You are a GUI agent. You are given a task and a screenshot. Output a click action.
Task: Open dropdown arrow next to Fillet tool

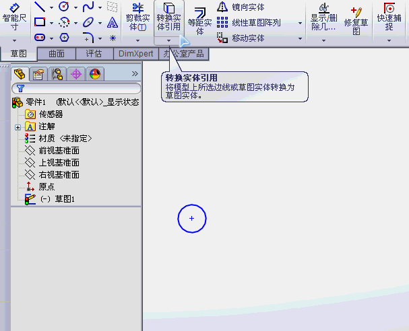100,39
